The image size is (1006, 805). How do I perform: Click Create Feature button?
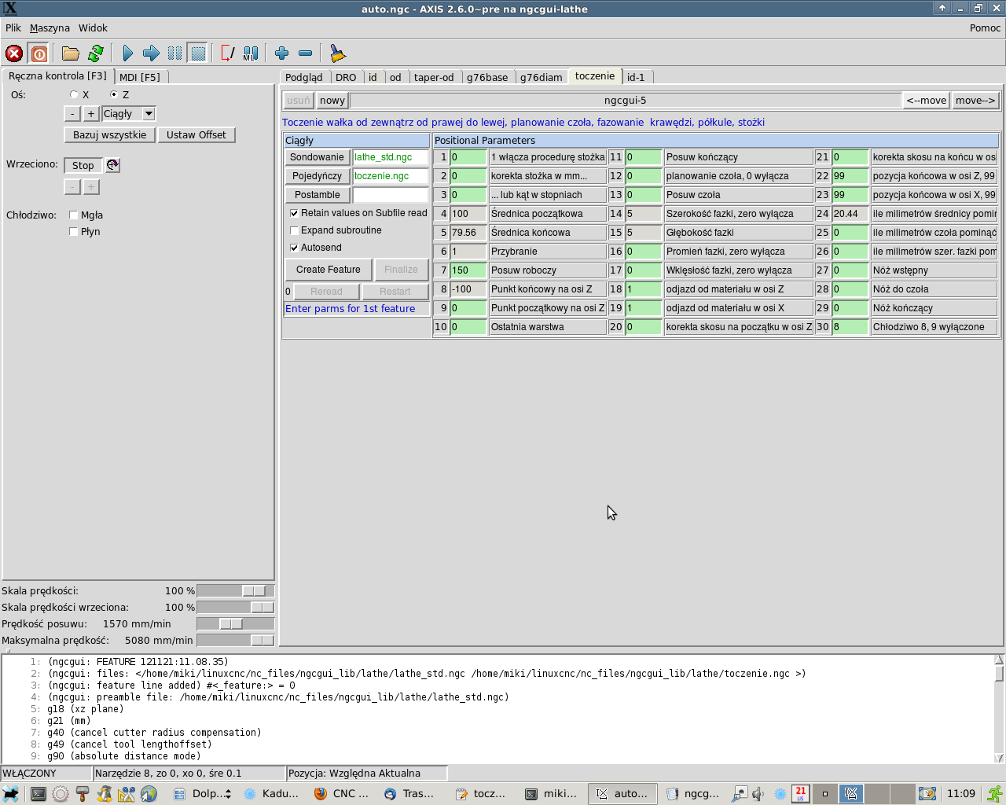click(329, 270)
